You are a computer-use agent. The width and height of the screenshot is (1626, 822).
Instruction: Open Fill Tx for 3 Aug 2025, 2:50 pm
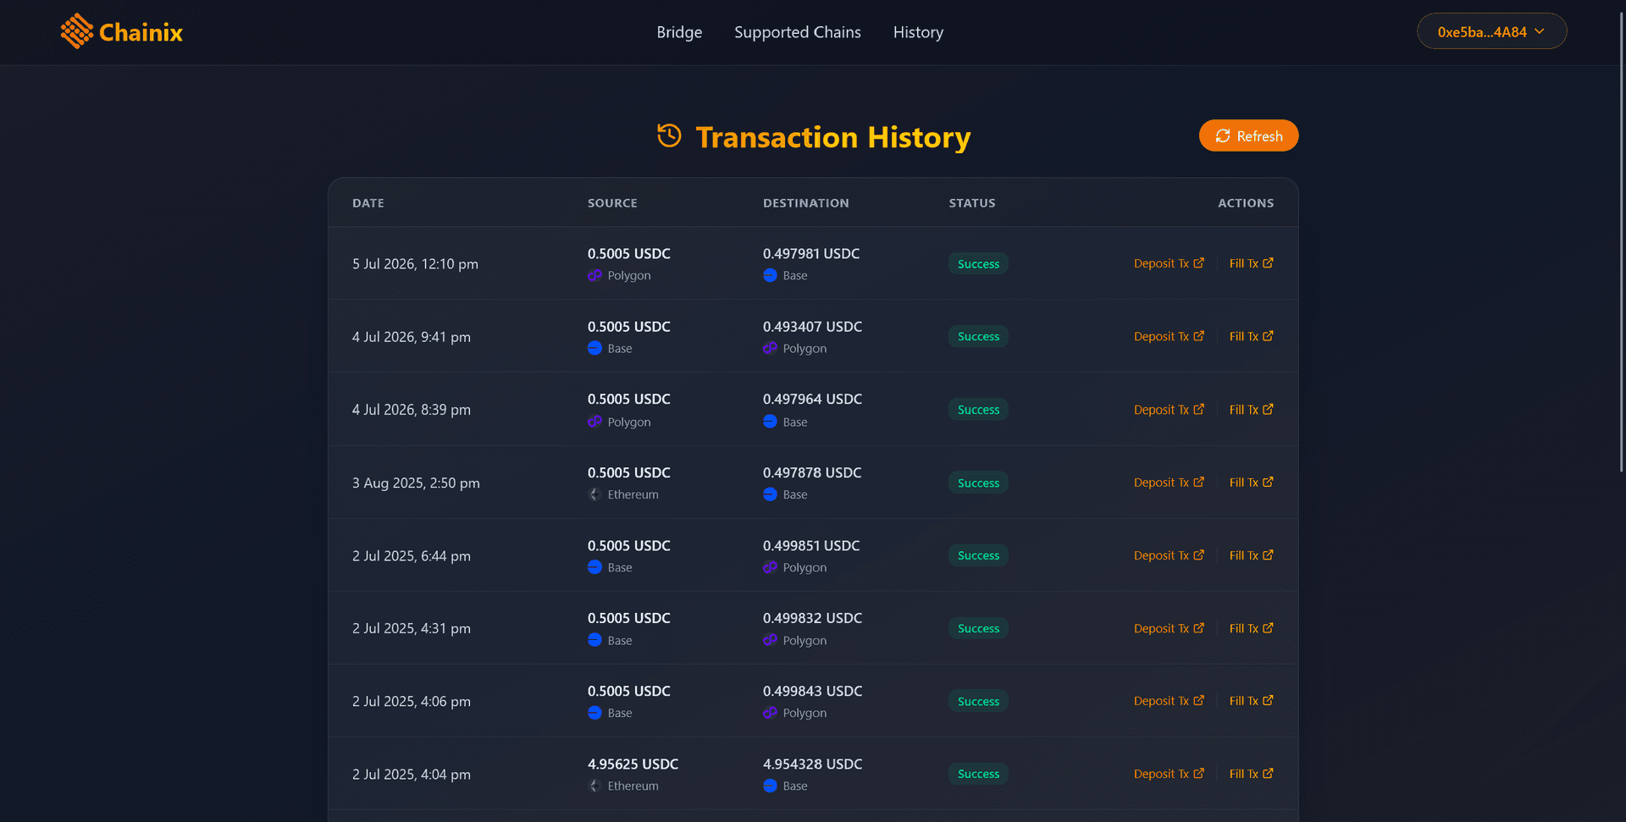click(1251, 482)
